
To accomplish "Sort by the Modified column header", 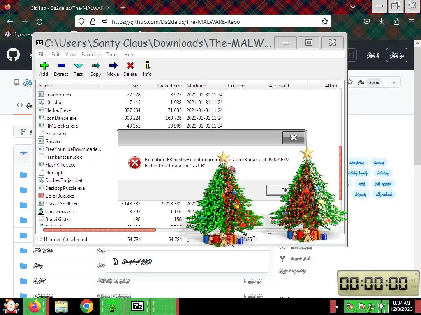I will click(205, 86).
